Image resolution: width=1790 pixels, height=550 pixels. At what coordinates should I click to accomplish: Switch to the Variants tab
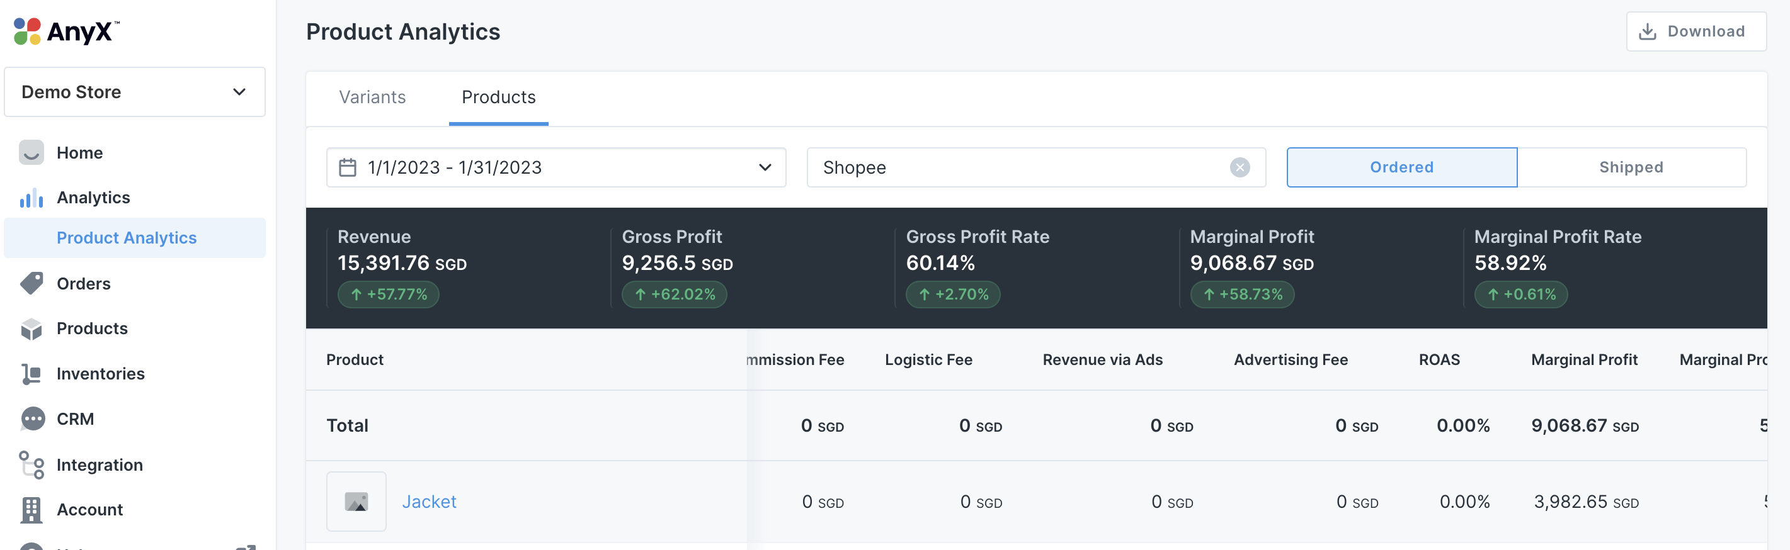(x=372, y=97)
